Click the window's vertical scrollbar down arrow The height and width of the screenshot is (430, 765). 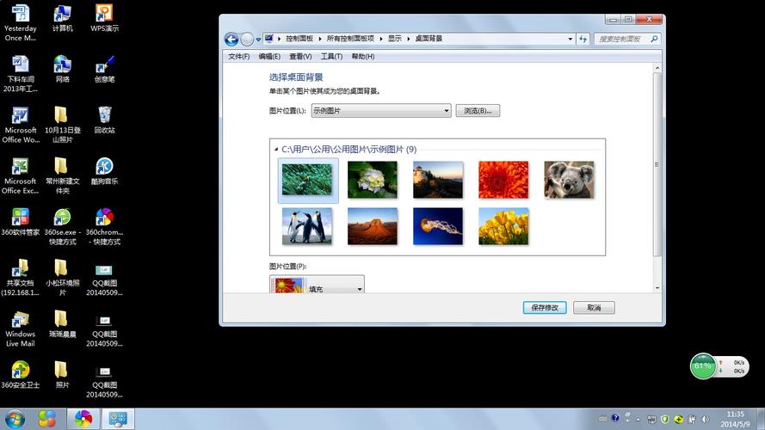click(x=657, y=287)
